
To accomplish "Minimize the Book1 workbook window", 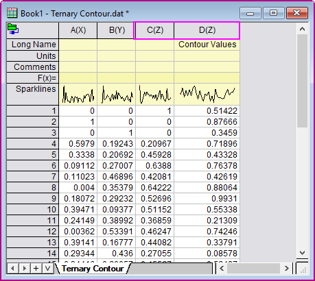I will pyautogui.click(x=250, y=13).
